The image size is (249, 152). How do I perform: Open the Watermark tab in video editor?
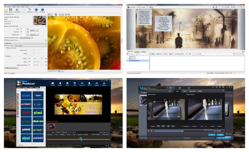(192, 91)
